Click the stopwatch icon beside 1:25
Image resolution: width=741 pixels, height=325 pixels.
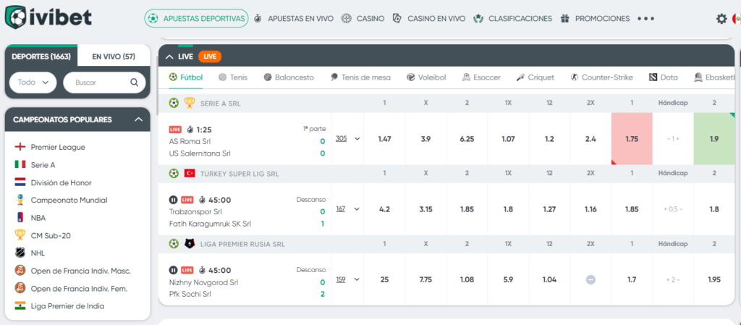[190, 129]
